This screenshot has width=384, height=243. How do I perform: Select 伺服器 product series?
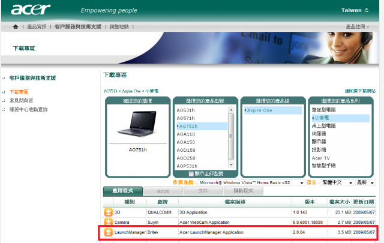(x=319, y=134)
